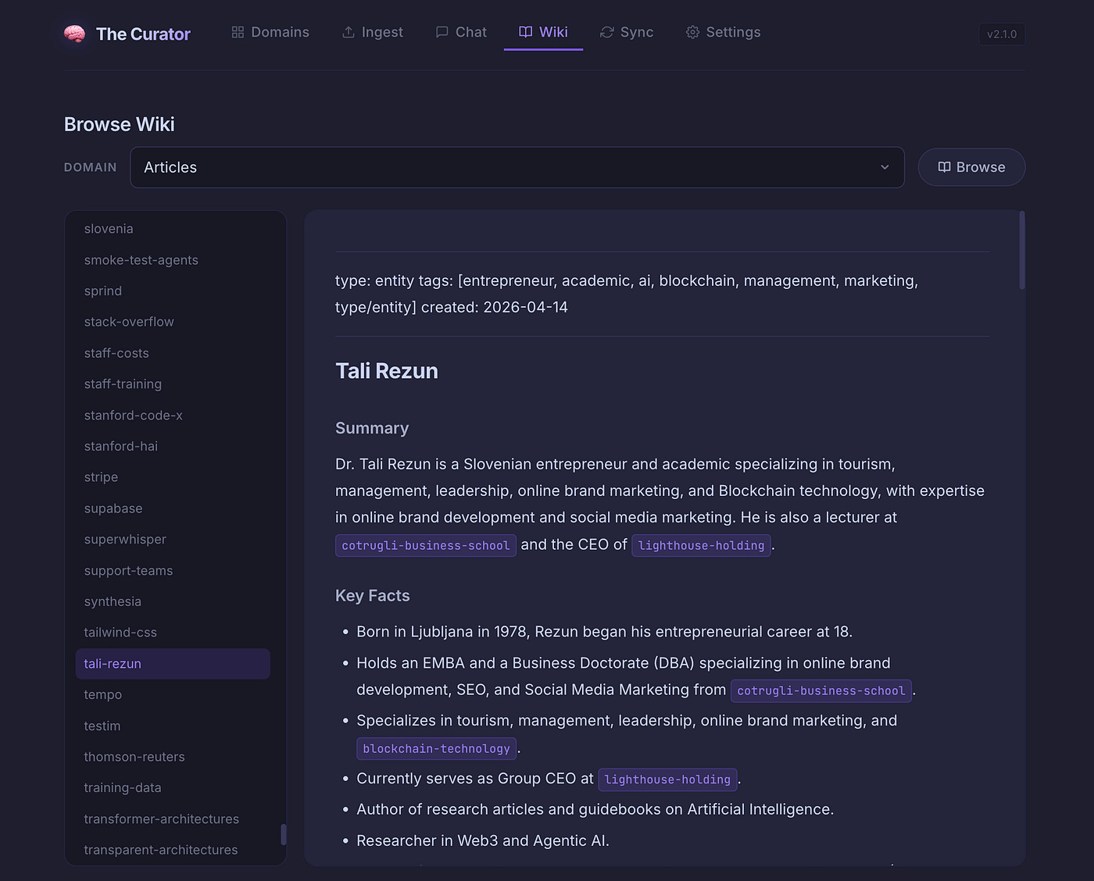Follow cotrugli-business-school link in Summary

[426, 545]
